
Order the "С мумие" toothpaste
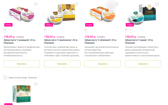(x=143, y=64)
